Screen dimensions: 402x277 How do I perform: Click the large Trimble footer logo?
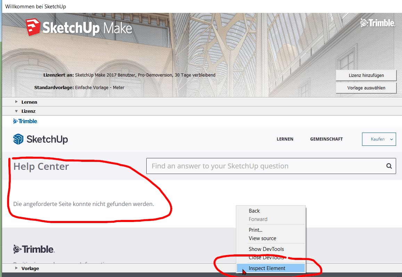point(34,249)
